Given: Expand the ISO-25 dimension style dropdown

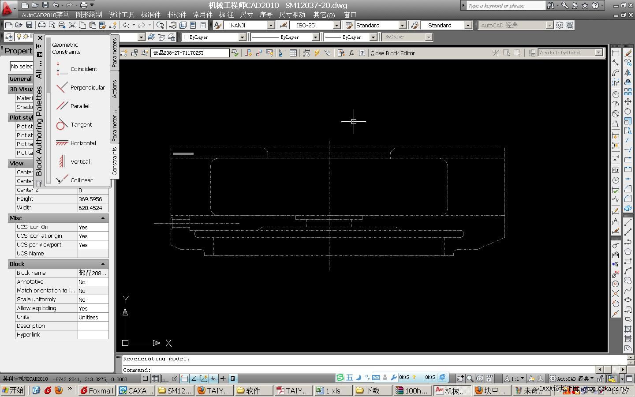Looking at the screenshot, I should (336, 26).
